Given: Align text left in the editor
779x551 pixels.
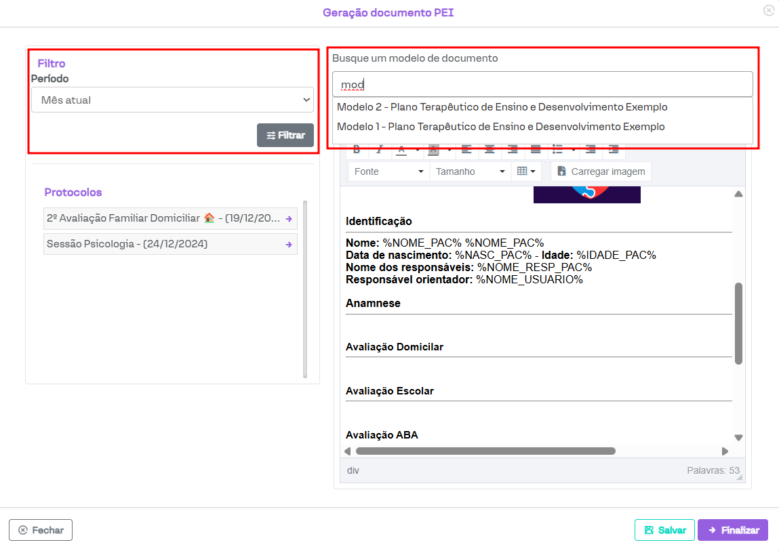Looking at the screenshot, I should coord(466,150).
